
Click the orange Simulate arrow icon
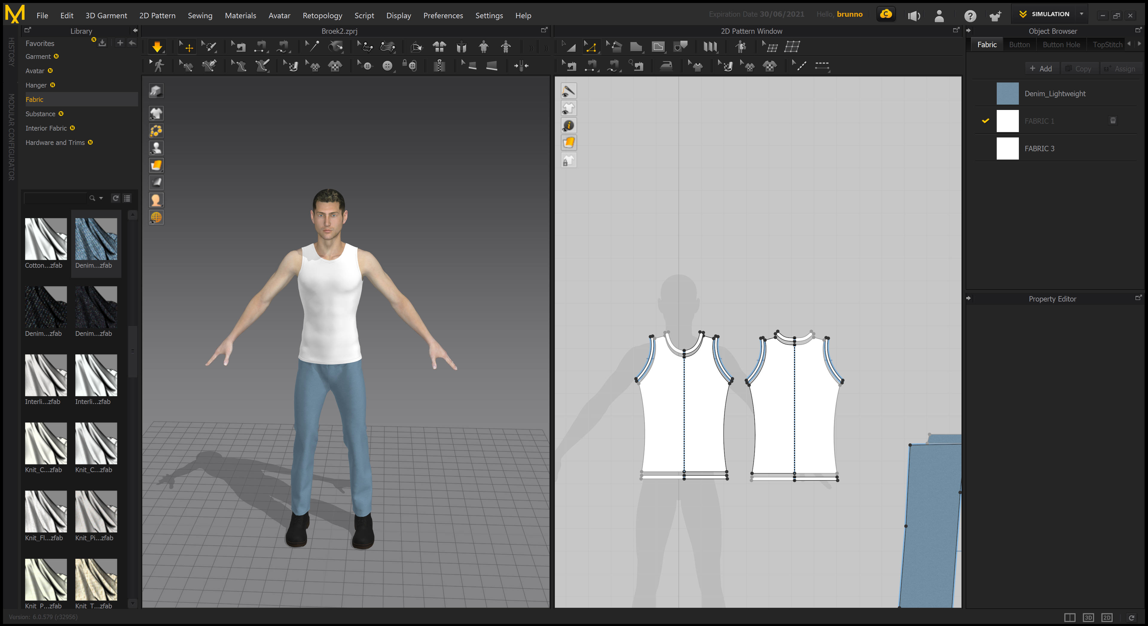pos(157,47)
